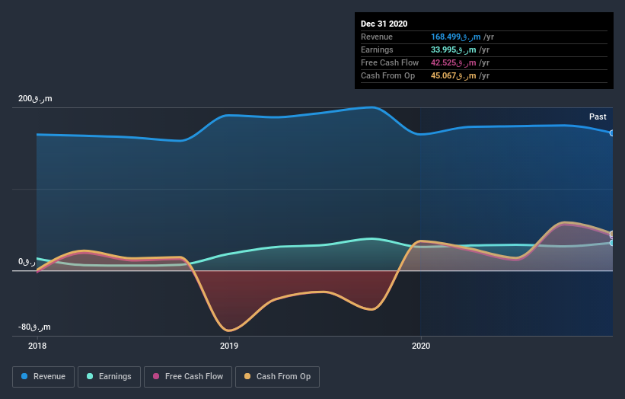The height and width of the screenshot is (399, 625).
Task: Select the 2019 x-axis label
Action: point(229,346)
